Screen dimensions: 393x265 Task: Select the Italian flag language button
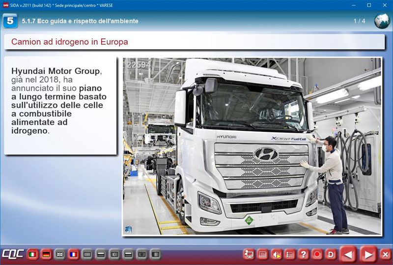[33, 255]
